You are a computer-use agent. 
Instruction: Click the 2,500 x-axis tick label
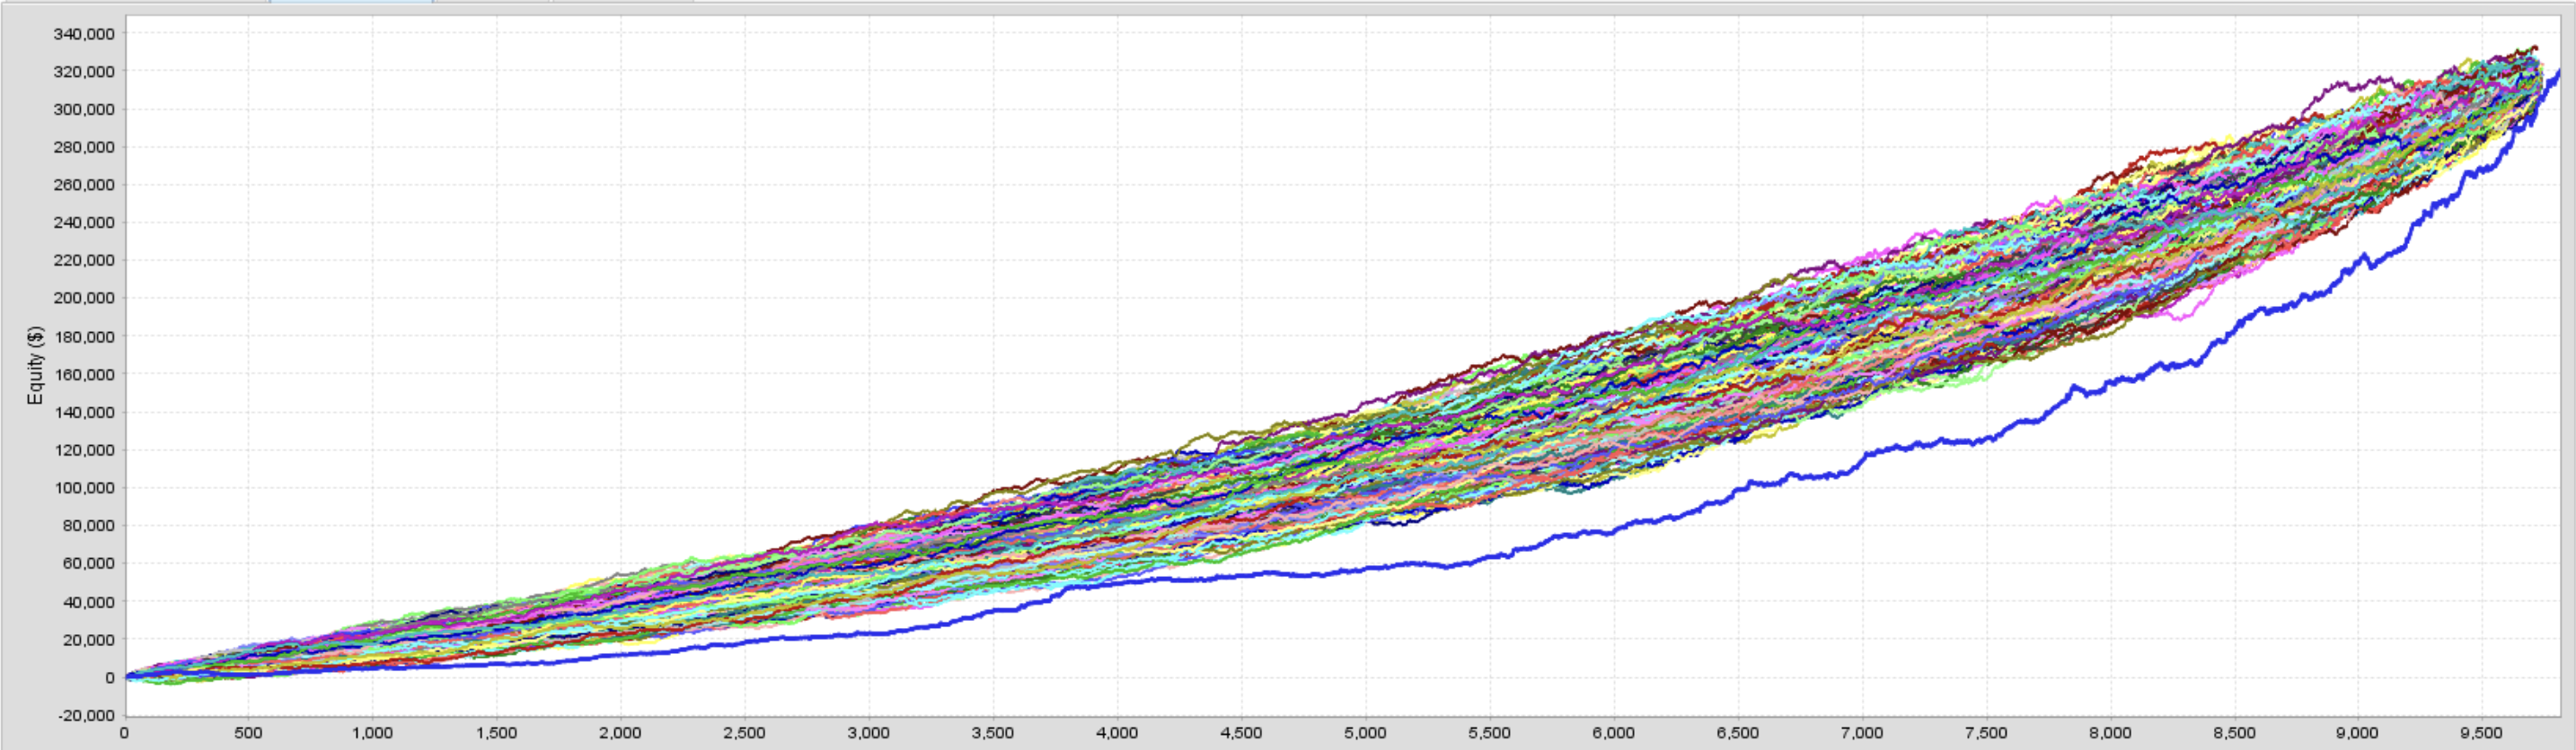tap(744, 734)
